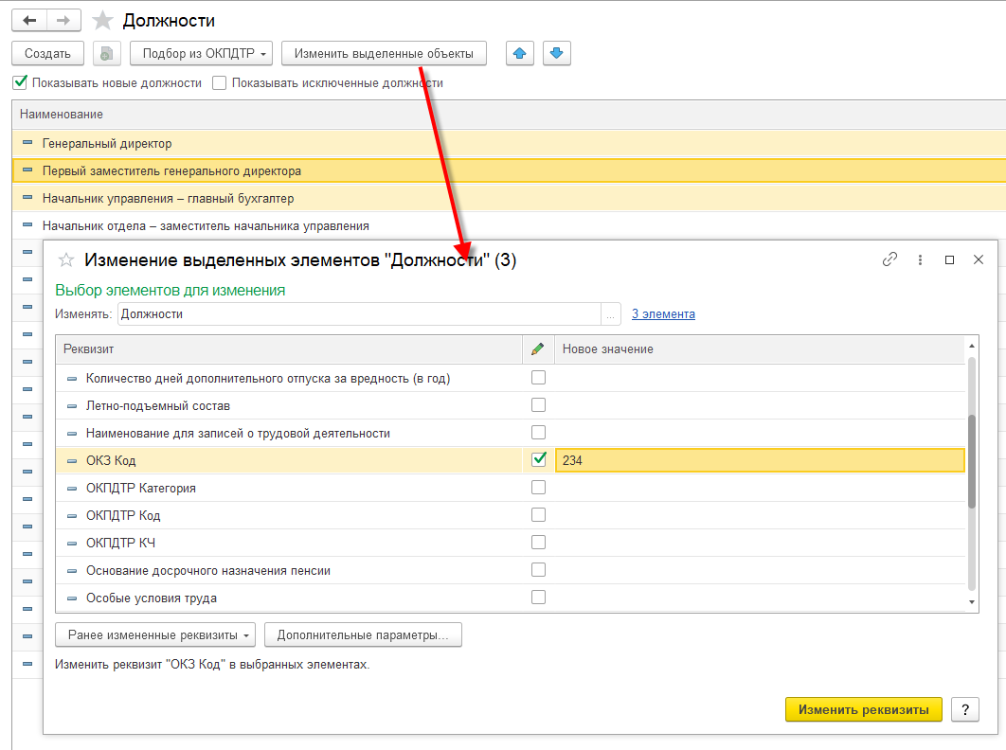
Task: Add Должности page to favorites star
Action: (x=104, y=20)
